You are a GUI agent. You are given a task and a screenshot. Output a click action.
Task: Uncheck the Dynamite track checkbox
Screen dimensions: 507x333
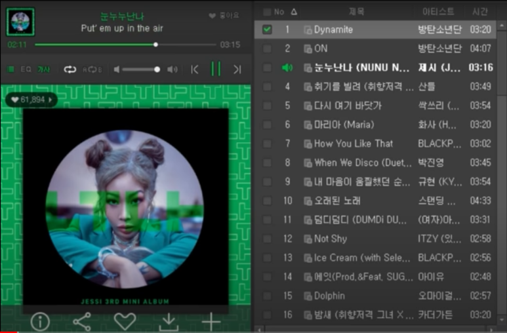[x=267, y=29]
